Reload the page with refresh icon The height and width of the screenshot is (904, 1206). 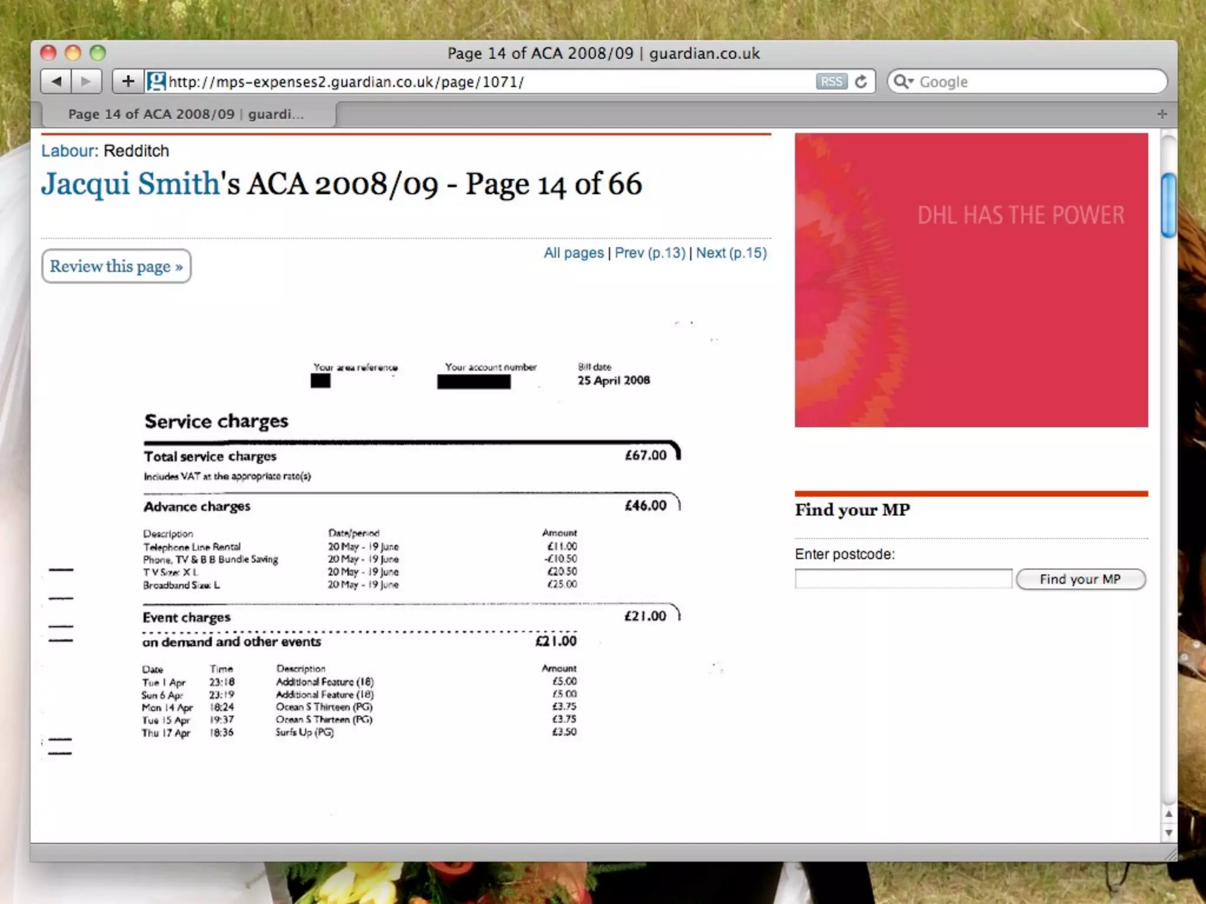click(861, 81)
